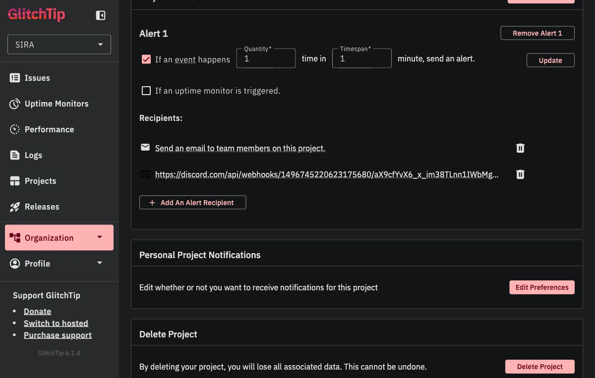Click the Discord webhook icon
This screenshot has height=378, width=595.
tap(145, 174)
